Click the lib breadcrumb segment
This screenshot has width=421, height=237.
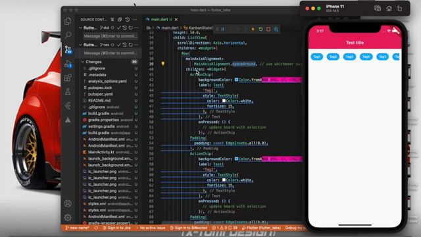(x=149, y=28)
